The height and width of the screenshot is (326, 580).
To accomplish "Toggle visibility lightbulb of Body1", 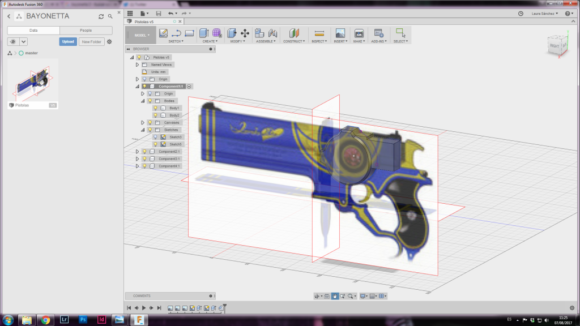I will tap(156, 108).
